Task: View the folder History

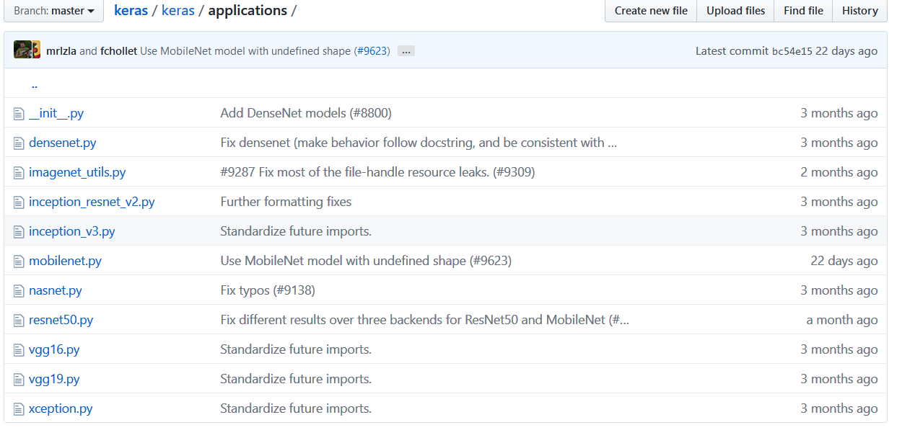Action: tap(859, 11)
